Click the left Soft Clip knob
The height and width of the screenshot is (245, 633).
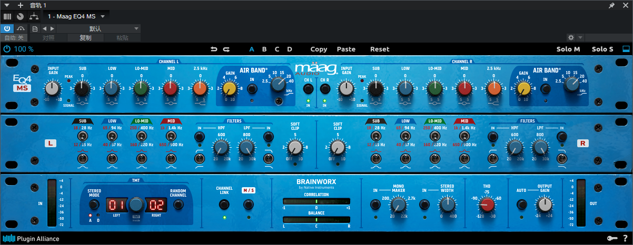click(295, 148)
